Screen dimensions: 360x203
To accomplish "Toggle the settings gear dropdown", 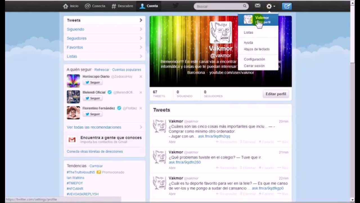I will [x=271, y=6].
